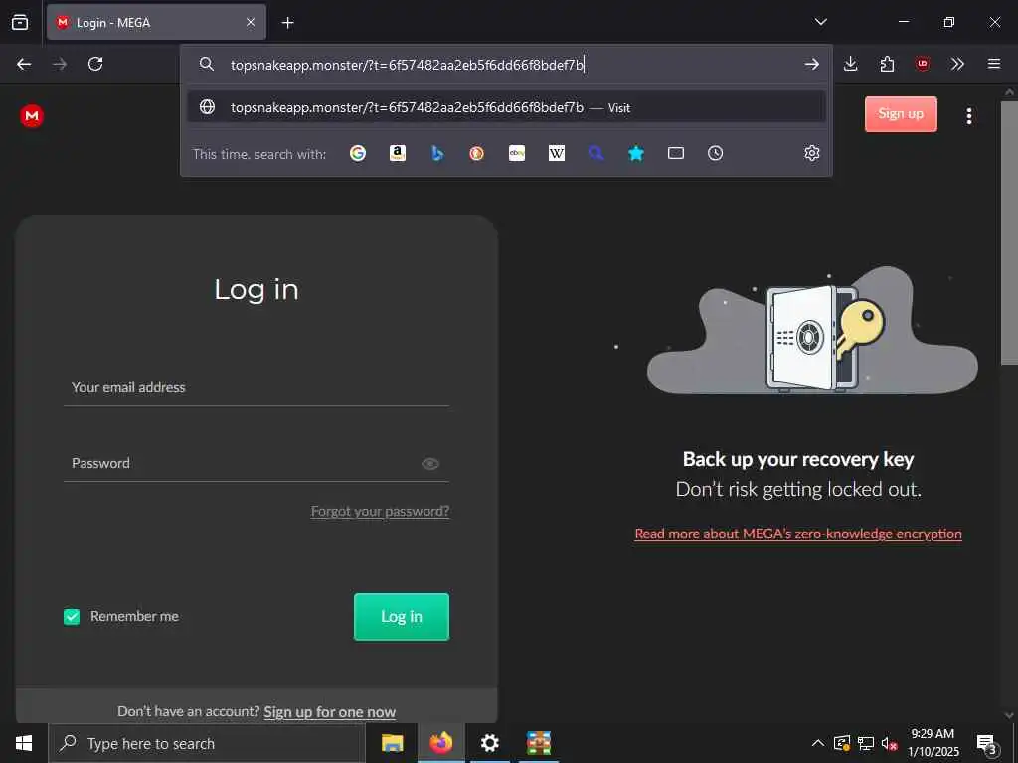Image resolution: width=1018 pixels, height=763 pixels.
Task: Search with Bing this time
Action: click(x=437, y=153)
